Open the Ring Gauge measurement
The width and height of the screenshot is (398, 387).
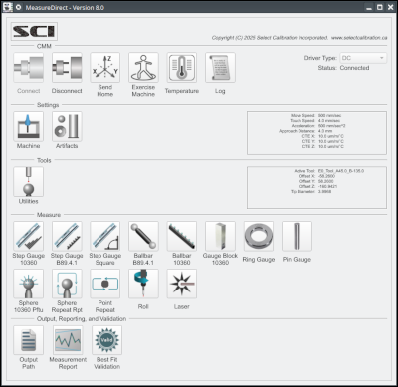[x=259, y=236]
